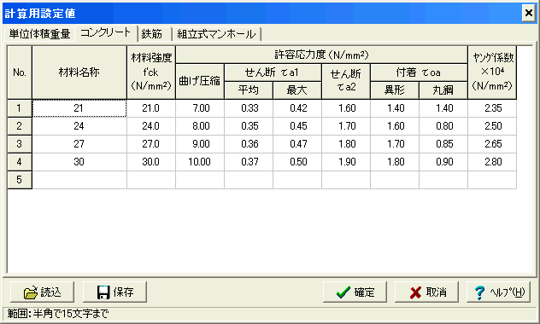Click the 保存 save button
This screenshot has height=324, width=540.
tap(114, 292)
